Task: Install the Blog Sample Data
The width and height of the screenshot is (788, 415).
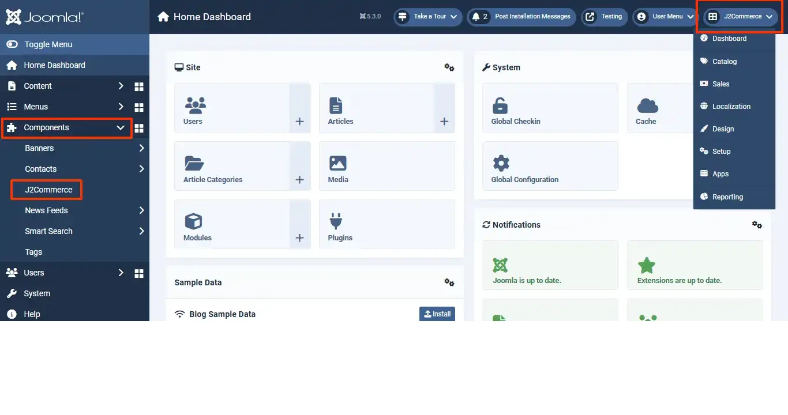Action: coord(437,314)
